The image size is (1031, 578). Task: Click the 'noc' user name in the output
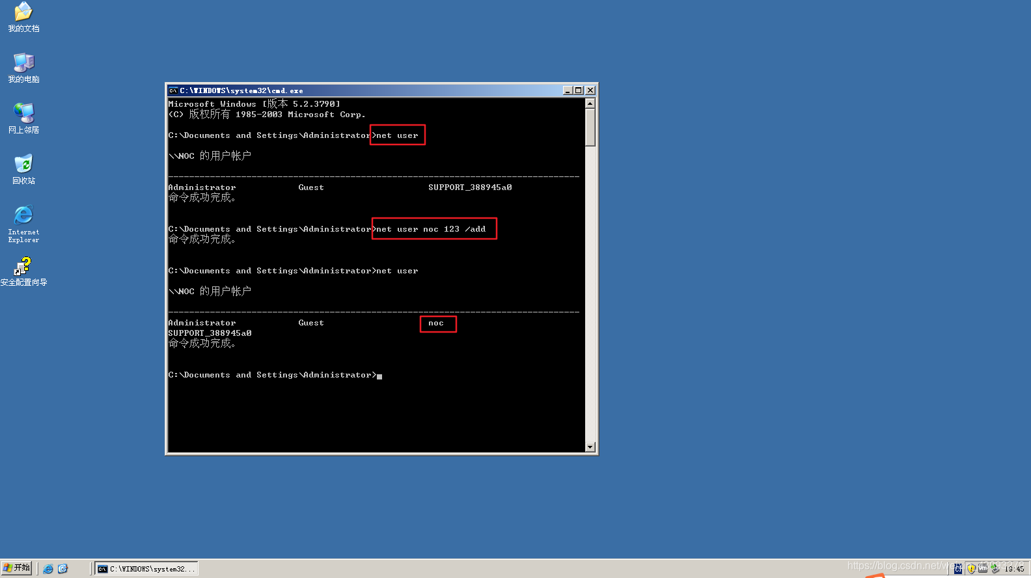(436, 323)
